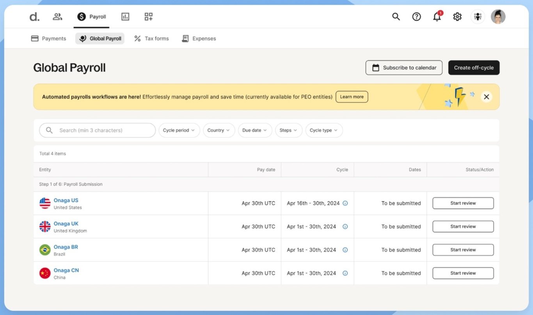Expand the Due date dropdown
Screen dimensions: 533x315
254,130
